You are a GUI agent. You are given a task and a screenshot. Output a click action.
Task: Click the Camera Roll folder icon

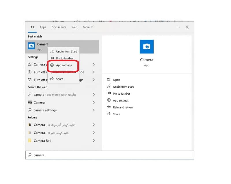30,140
